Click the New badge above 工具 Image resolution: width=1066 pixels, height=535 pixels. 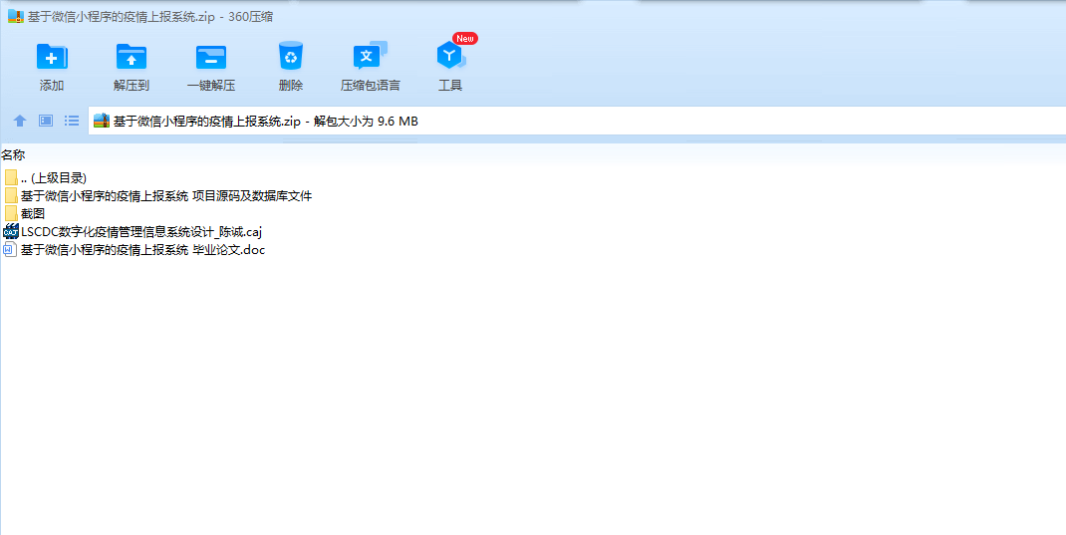pos(465,39)
